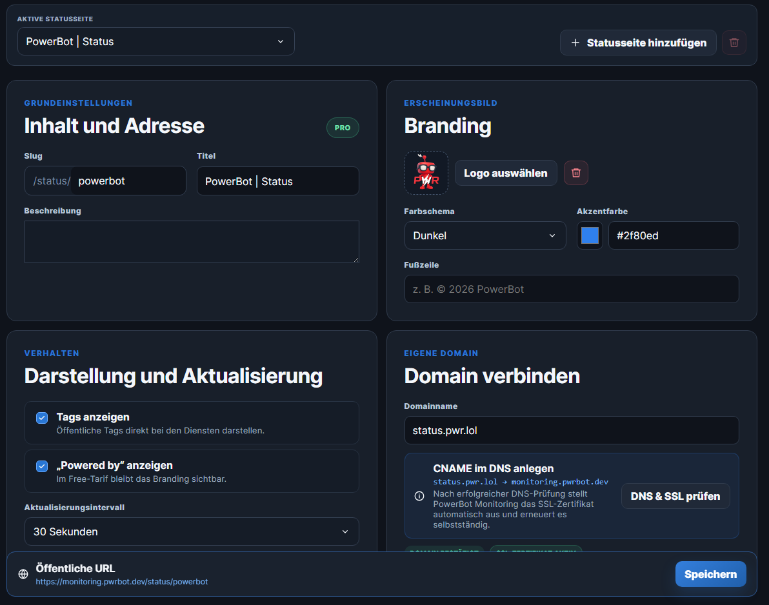Remove the logo with the red trash icon
769x605 pixels.
tap(575, 173)
